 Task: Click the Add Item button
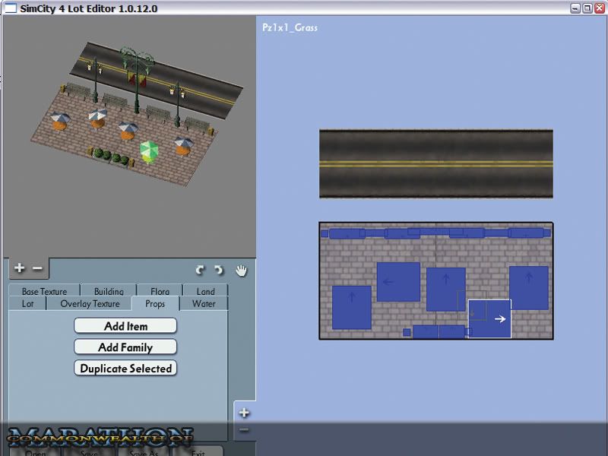[125, 326]
